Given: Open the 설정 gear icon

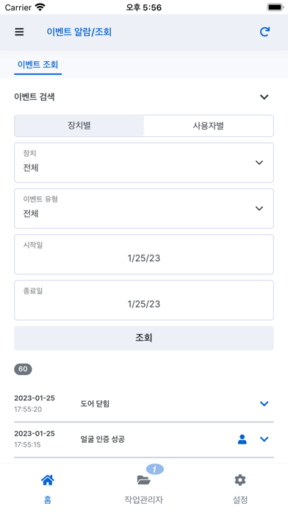Looking at the screenshot, I should tap(240, 480).
